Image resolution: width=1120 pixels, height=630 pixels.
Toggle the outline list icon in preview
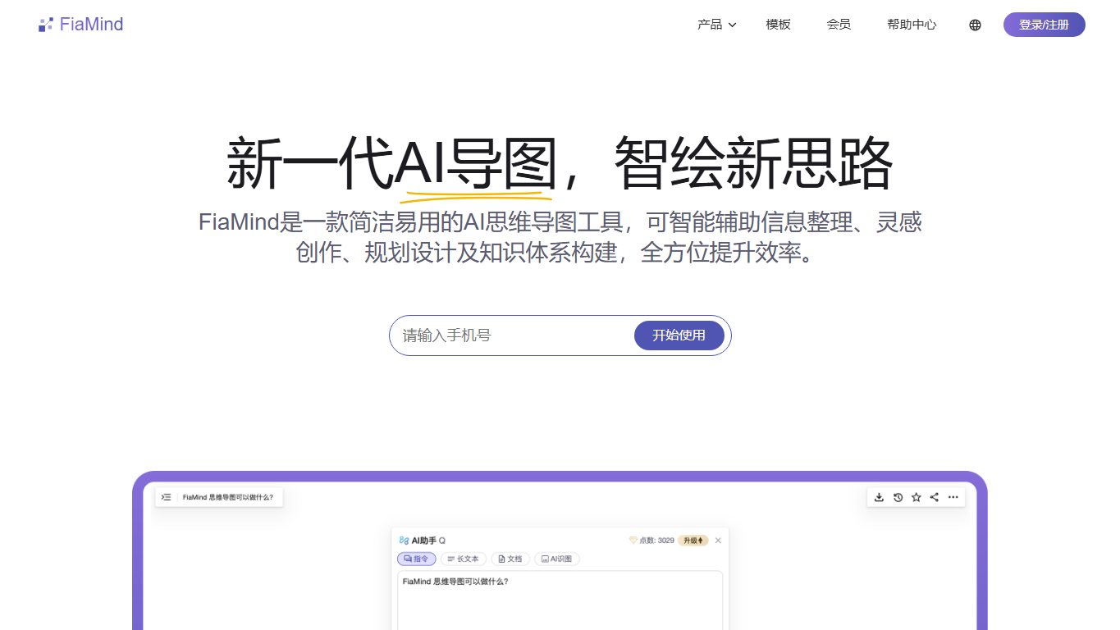tap(167, 497)
